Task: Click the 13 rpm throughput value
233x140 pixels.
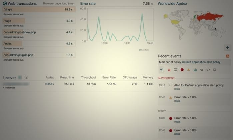Action: (91, 84)
